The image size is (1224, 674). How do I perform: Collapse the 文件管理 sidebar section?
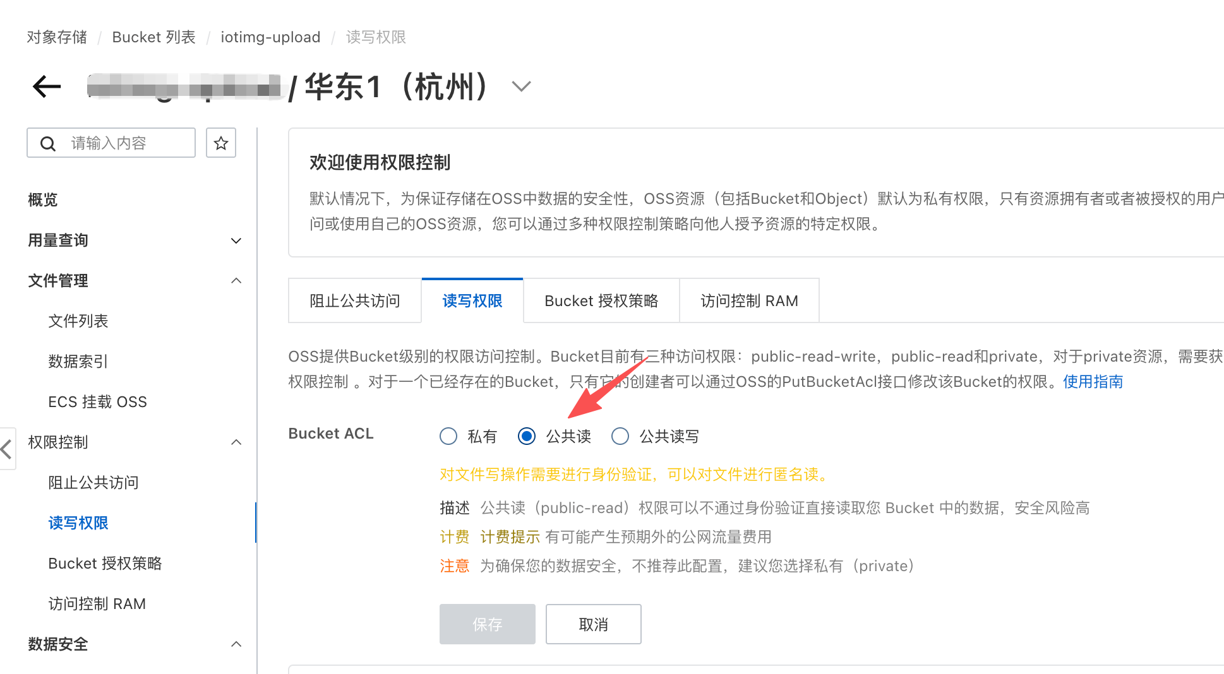[x=236, y=281]
